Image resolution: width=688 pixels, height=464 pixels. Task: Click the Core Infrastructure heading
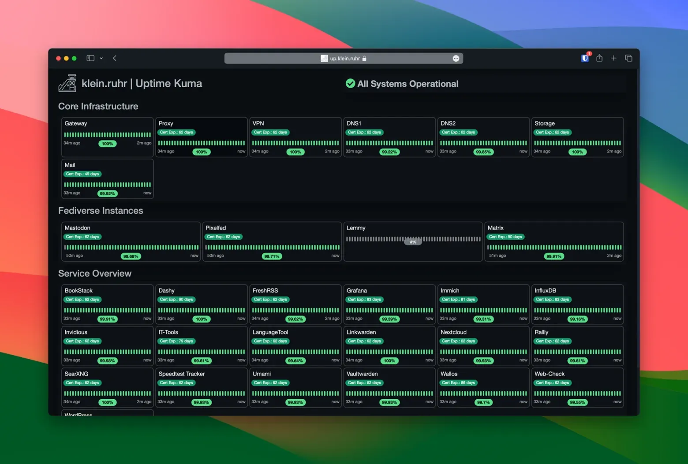coord(98,106)
